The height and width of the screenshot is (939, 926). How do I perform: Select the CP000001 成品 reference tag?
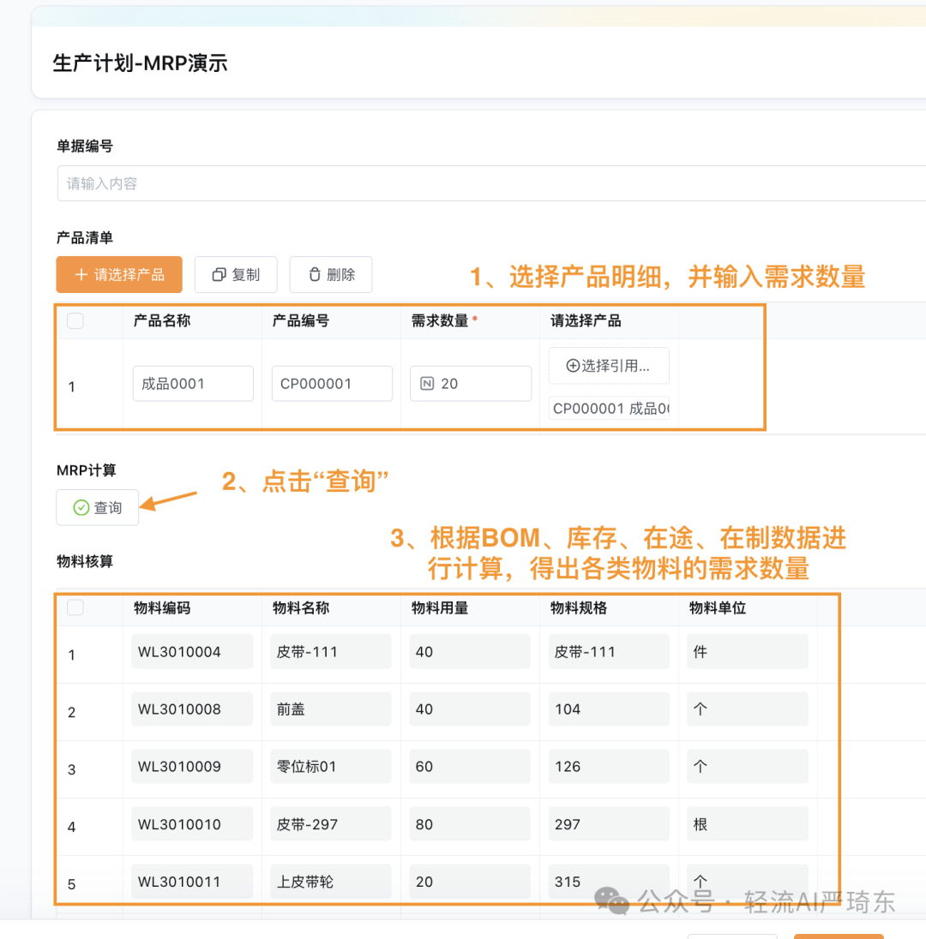point(609,408)
